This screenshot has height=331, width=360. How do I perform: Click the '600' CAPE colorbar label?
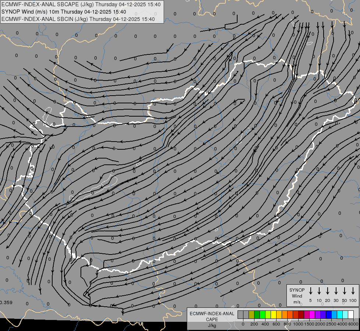[276, 324]
